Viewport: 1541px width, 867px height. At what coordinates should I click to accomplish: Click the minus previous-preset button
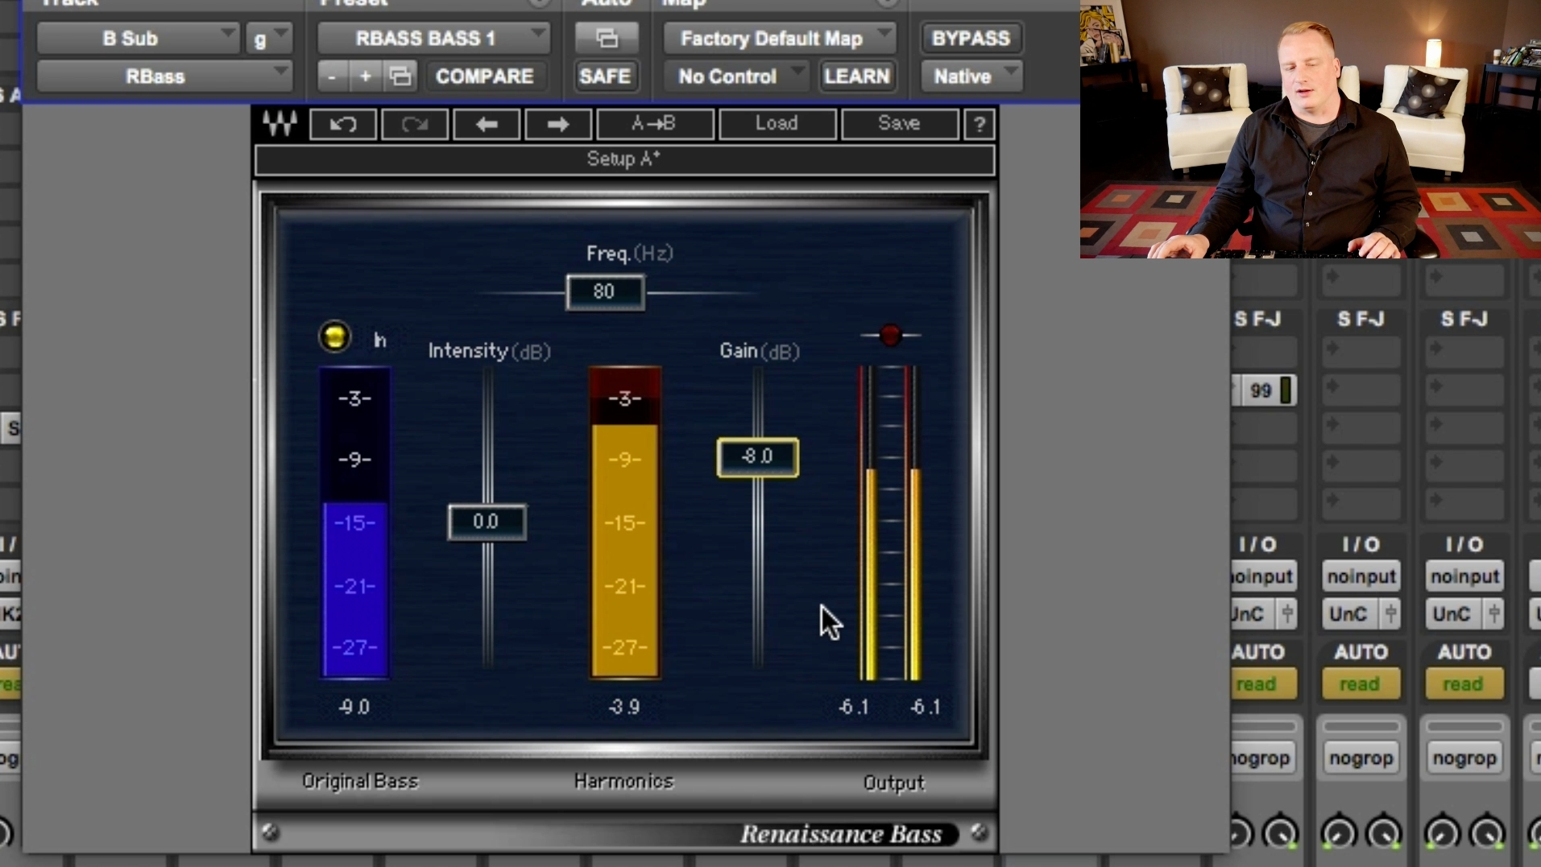pyautogui.click(x=331, y=76)
